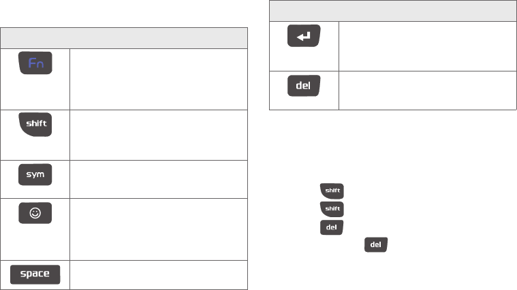Click the gray header bar of left table
Image resolution: width=517 pixels, height=290 pixels.
[x=124, y=38]
